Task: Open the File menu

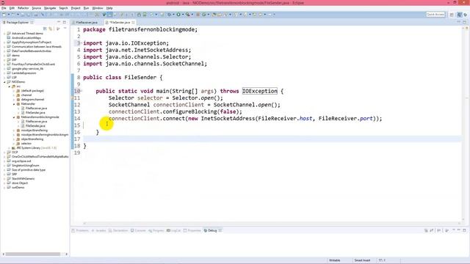Action: [x=4, y=8]
